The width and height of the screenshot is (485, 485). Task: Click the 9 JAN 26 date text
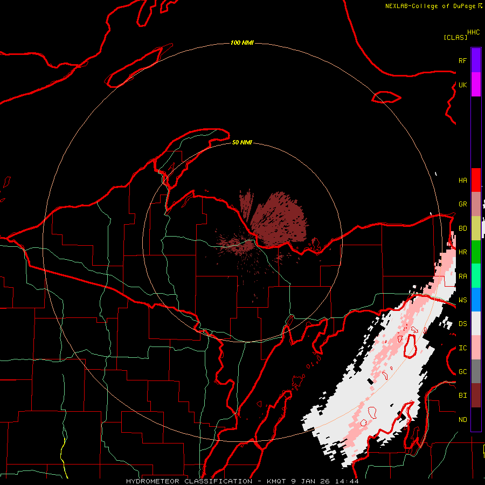click(310, 481)
